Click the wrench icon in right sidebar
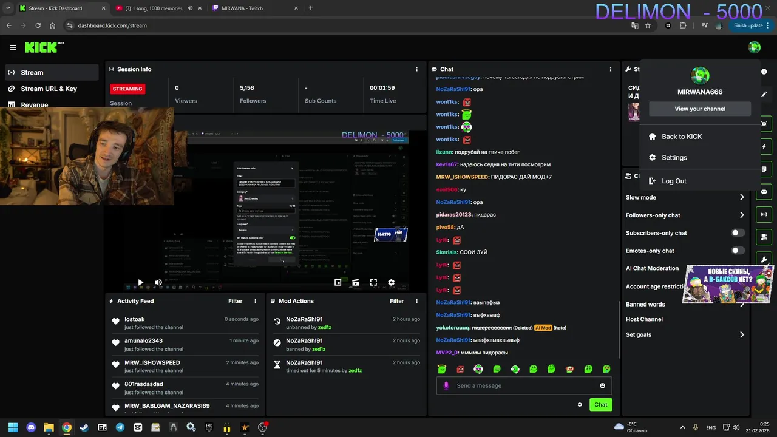 point(764,260)
